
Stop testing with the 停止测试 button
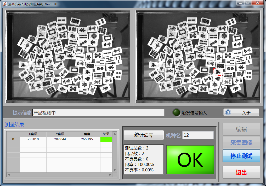(x=241, y=156)
